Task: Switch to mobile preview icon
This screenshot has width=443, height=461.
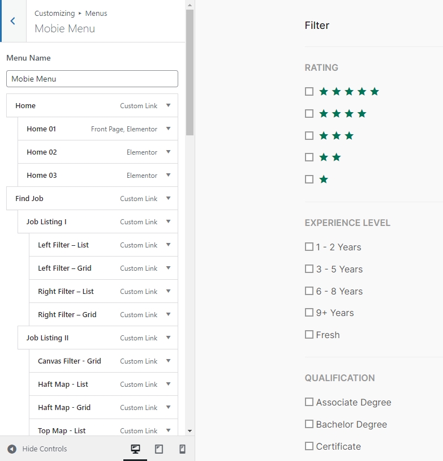Action: (182, 449)
